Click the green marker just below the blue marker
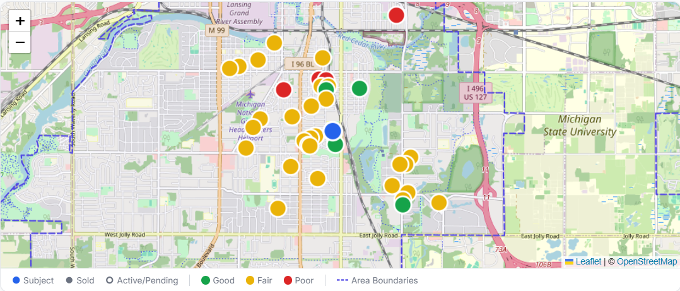680x291 pixels. [x=336, y=145]
